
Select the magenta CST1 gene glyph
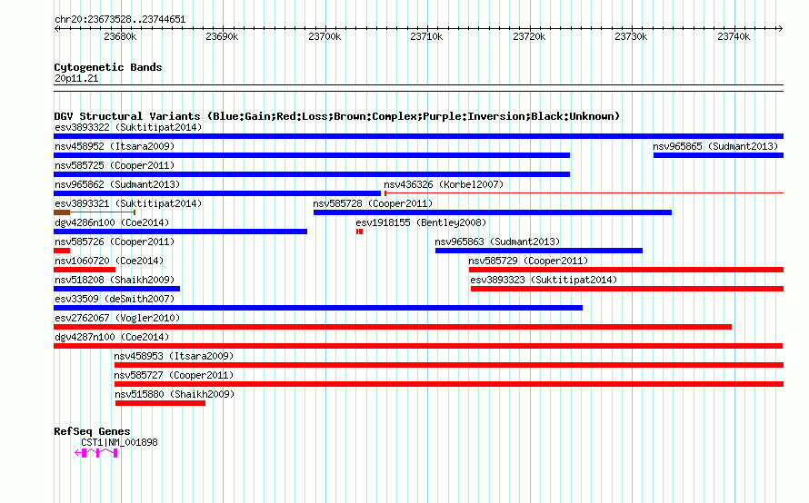96,453
